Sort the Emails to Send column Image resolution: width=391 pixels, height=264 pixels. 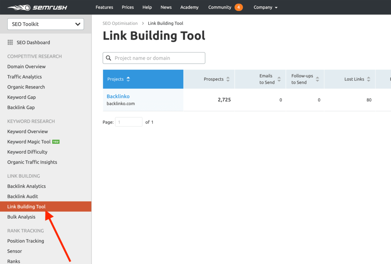(279, 79)
